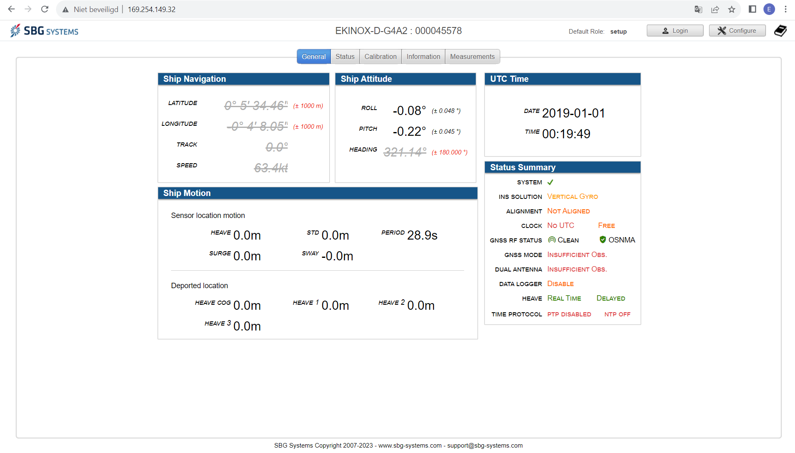The width and height of the screenshot is (795, 453).
Task: Click the address bar URL 169.254.149.32
Action: pyautogui.click(x=152, y=10)
